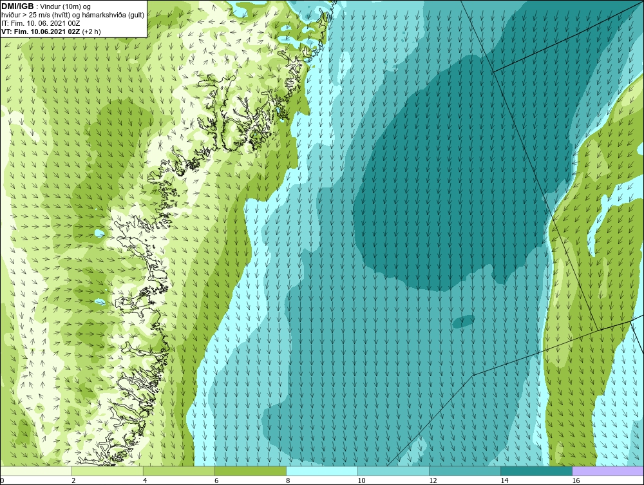Click the DMI/IGB title text
Viewport: 644px width, 485px height.
(17, 6)
